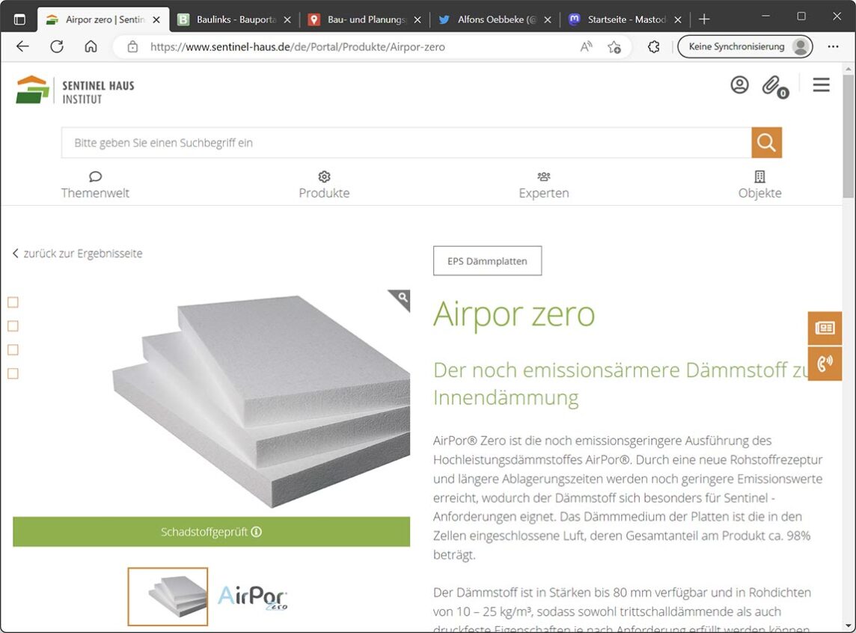Zoom product image with magnifier icon
The width and height of the screenshot is (856, 633).
tap(402, 297)
